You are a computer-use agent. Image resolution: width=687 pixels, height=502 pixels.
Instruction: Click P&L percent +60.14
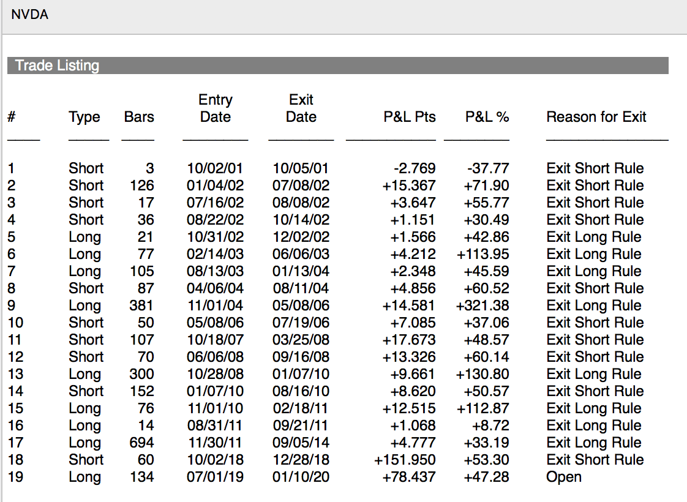[486, 356]
